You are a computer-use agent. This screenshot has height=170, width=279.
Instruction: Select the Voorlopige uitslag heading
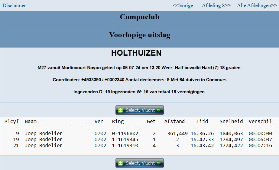click(140, 35)
